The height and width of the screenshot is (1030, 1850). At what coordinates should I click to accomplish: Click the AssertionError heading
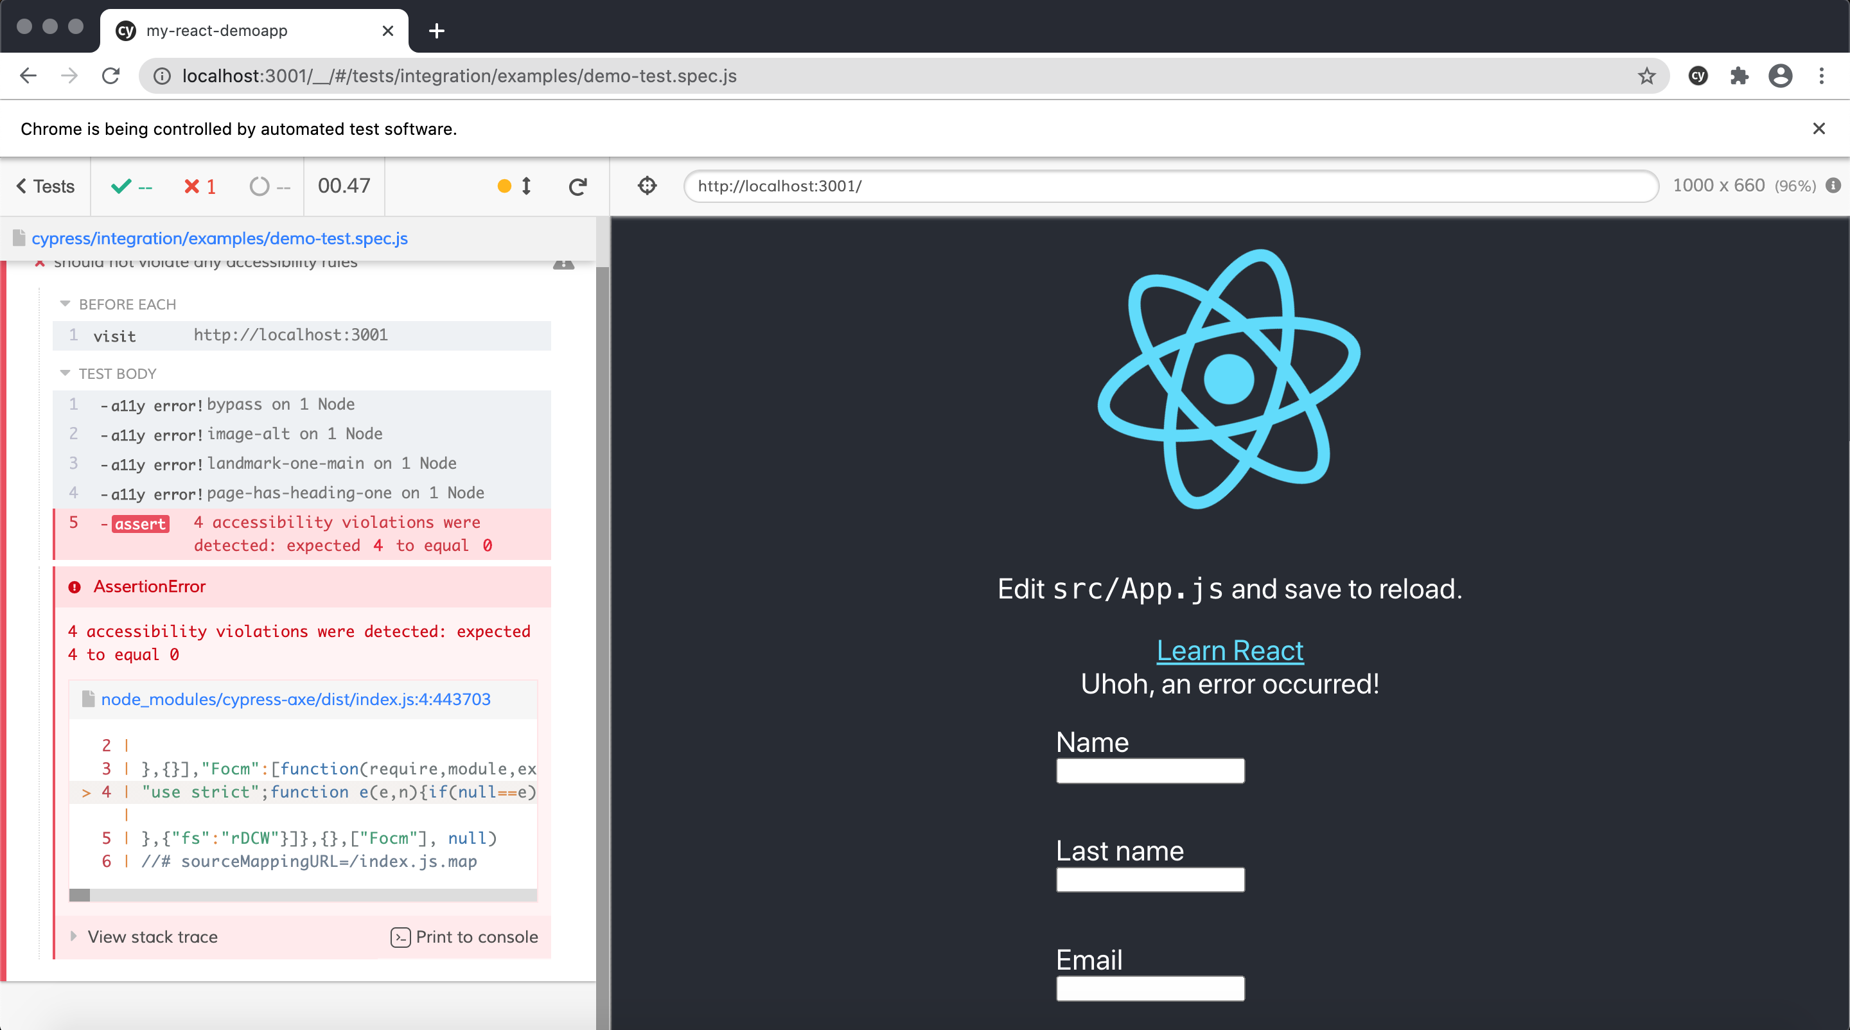[x=150, y=586]
